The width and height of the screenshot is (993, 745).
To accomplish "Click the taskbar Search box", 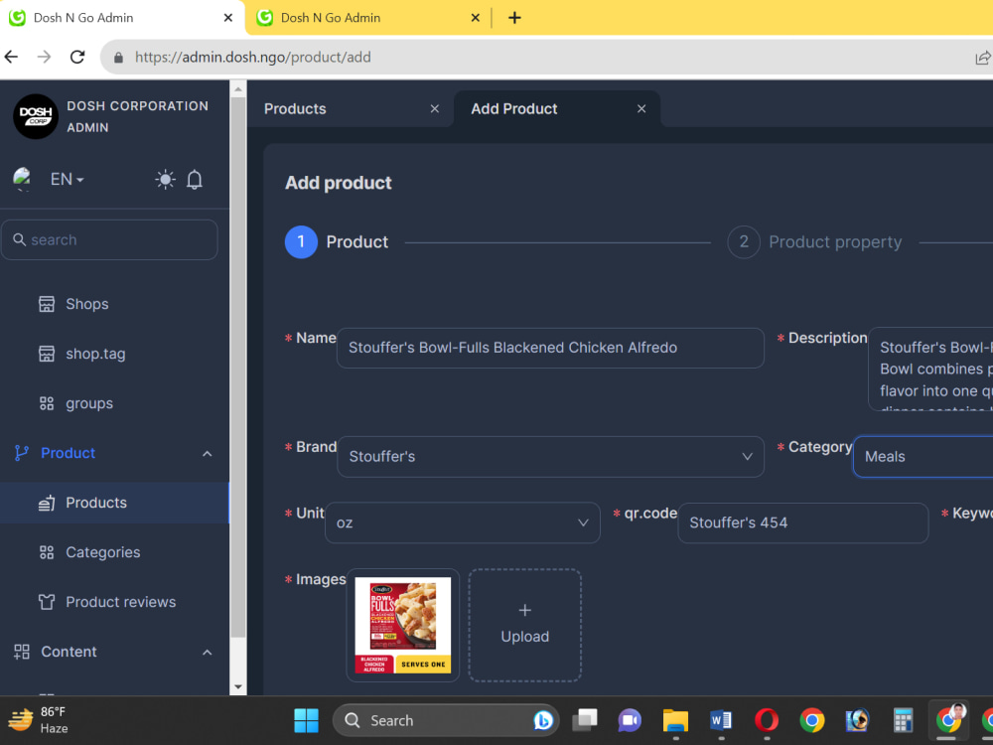I will click(446, 720).
